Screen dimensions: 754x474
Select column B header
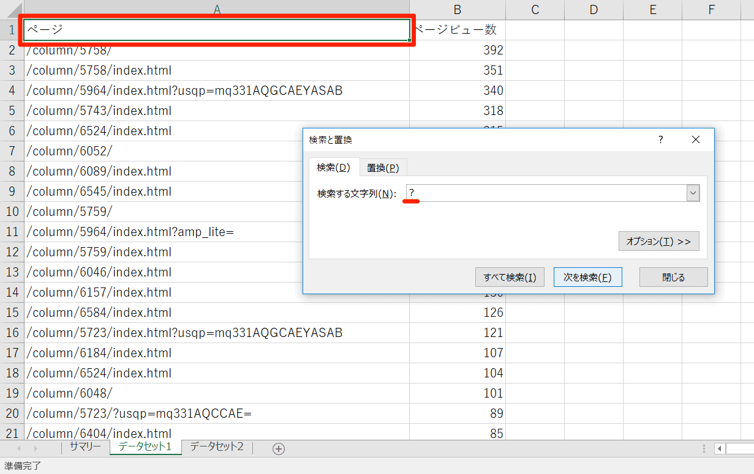(458, 9)
